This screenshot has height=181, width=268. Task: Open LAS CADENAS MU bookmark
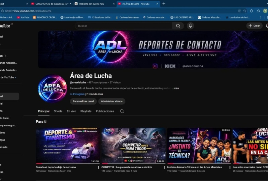182,17
